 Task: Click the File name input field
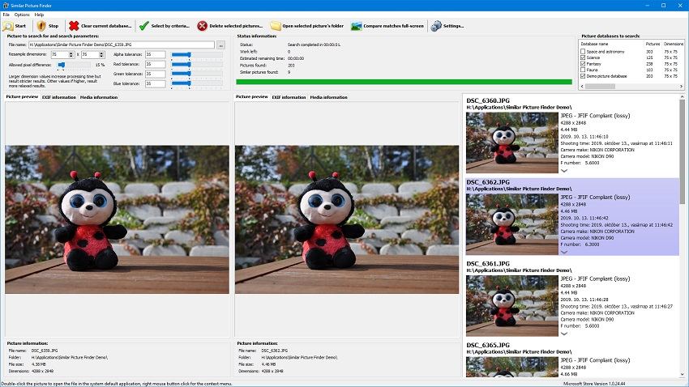tap(122, 45)
